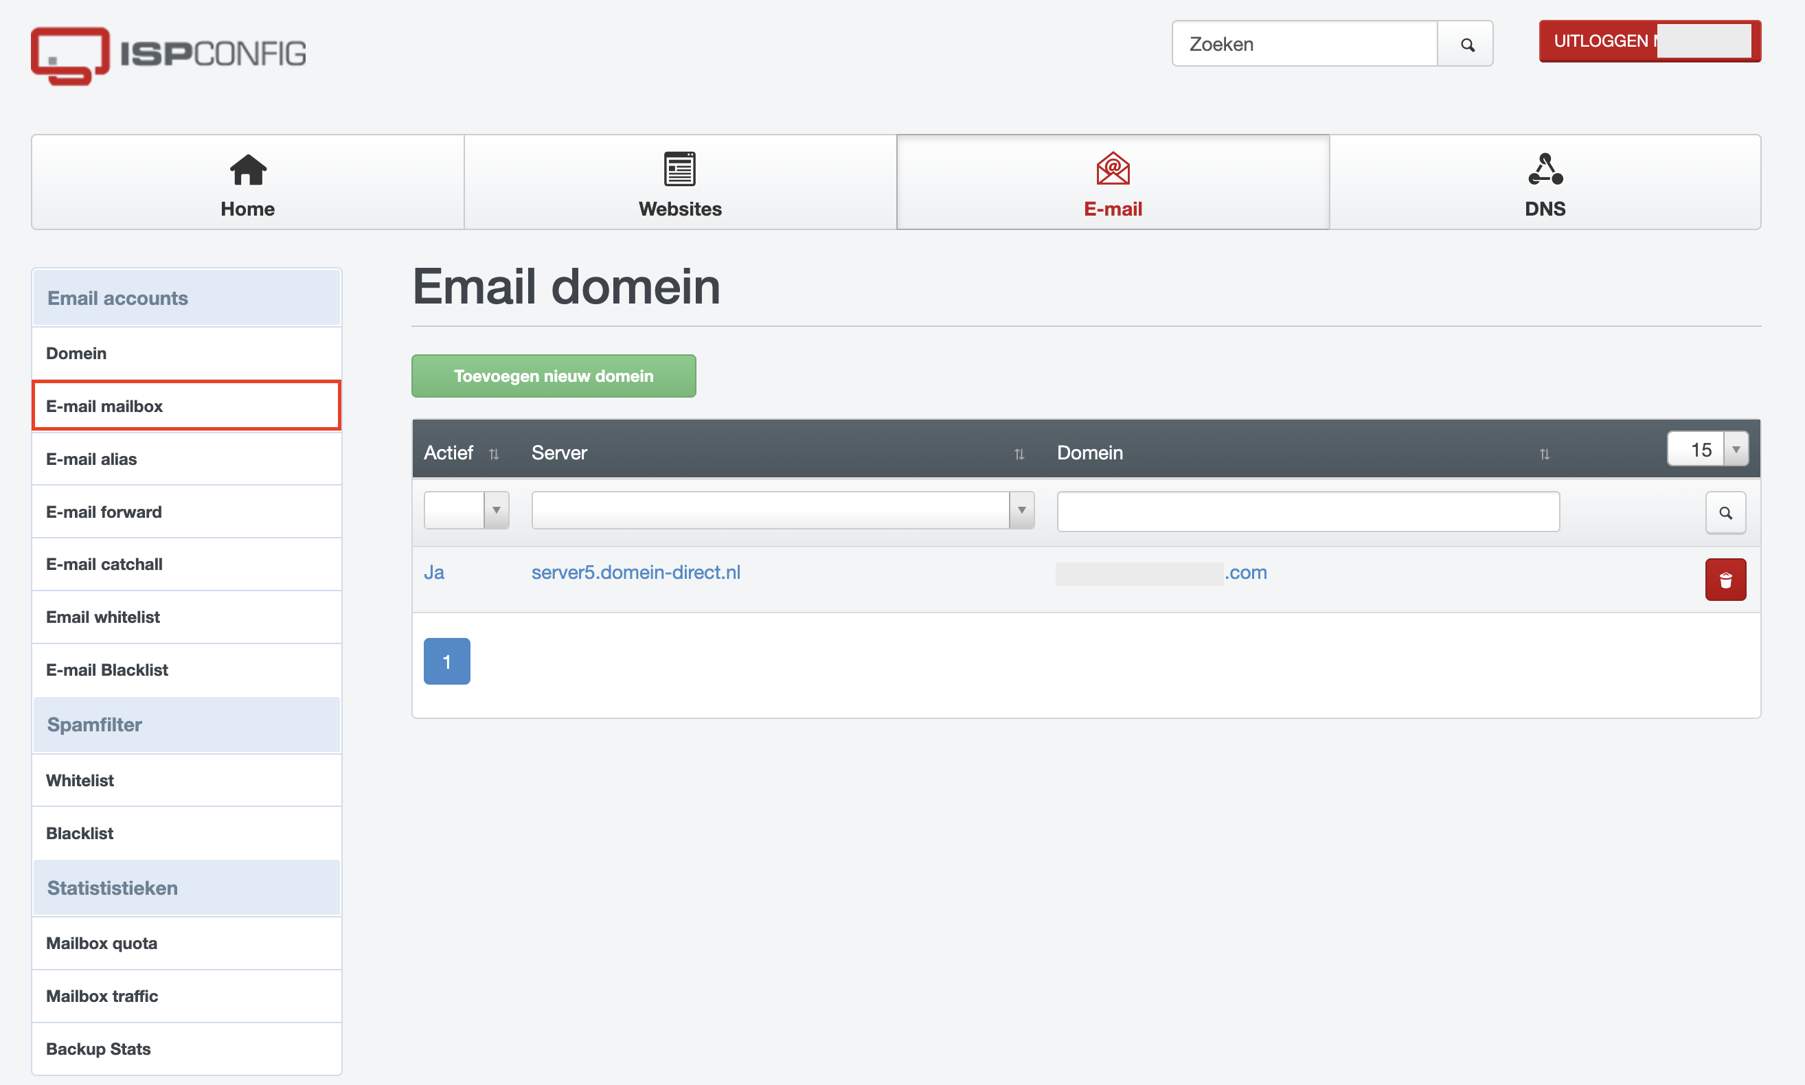
Task: Delete the domain with red trash icon
Action: coord(1725,579)
